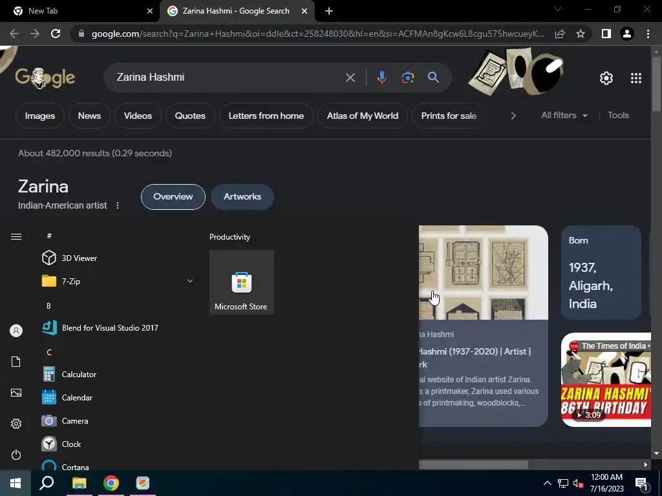662x496 pixels.
Task: Click the Start menu user account icon
Action: (16, 331)
